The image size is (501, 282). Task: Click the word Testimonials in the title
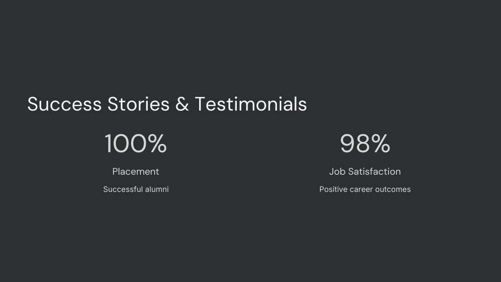coord(251,104)
